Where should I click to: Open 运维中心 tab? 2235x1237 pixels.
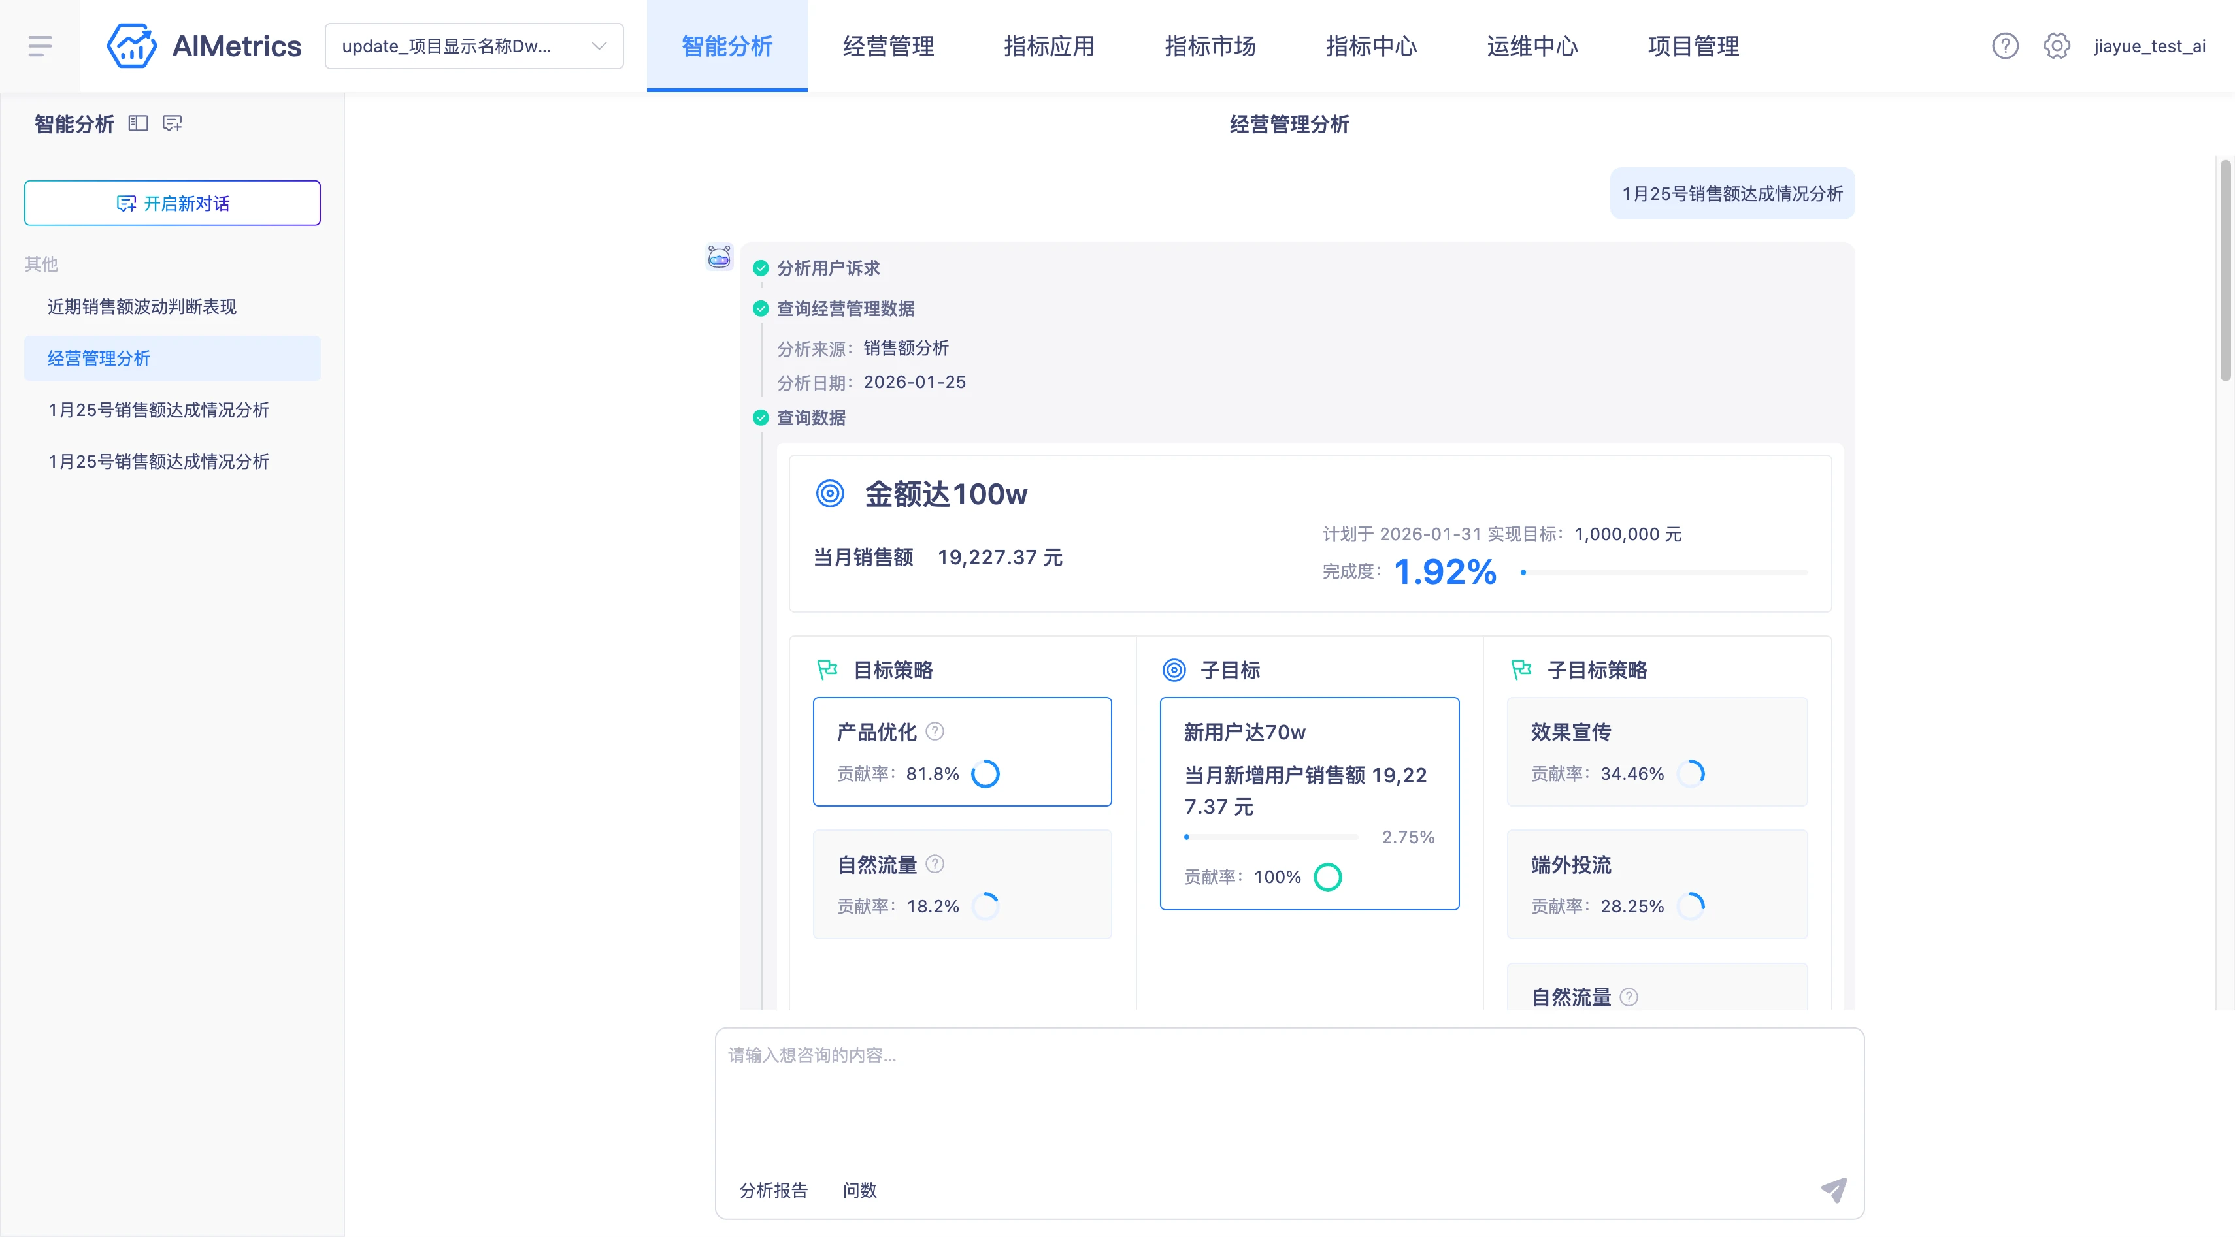1532,46
